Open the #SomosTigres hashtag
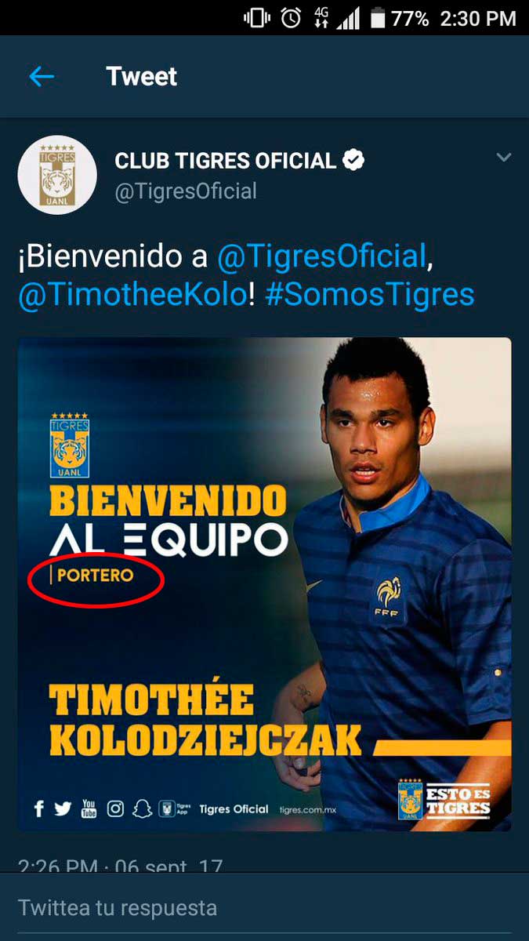Image resolution: width=529 pixels, height=941 pixels. coord(370,295)
